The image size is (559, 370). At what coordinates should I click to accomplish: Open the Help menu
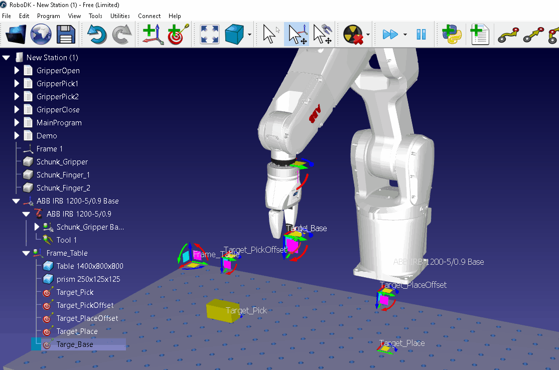175,16
